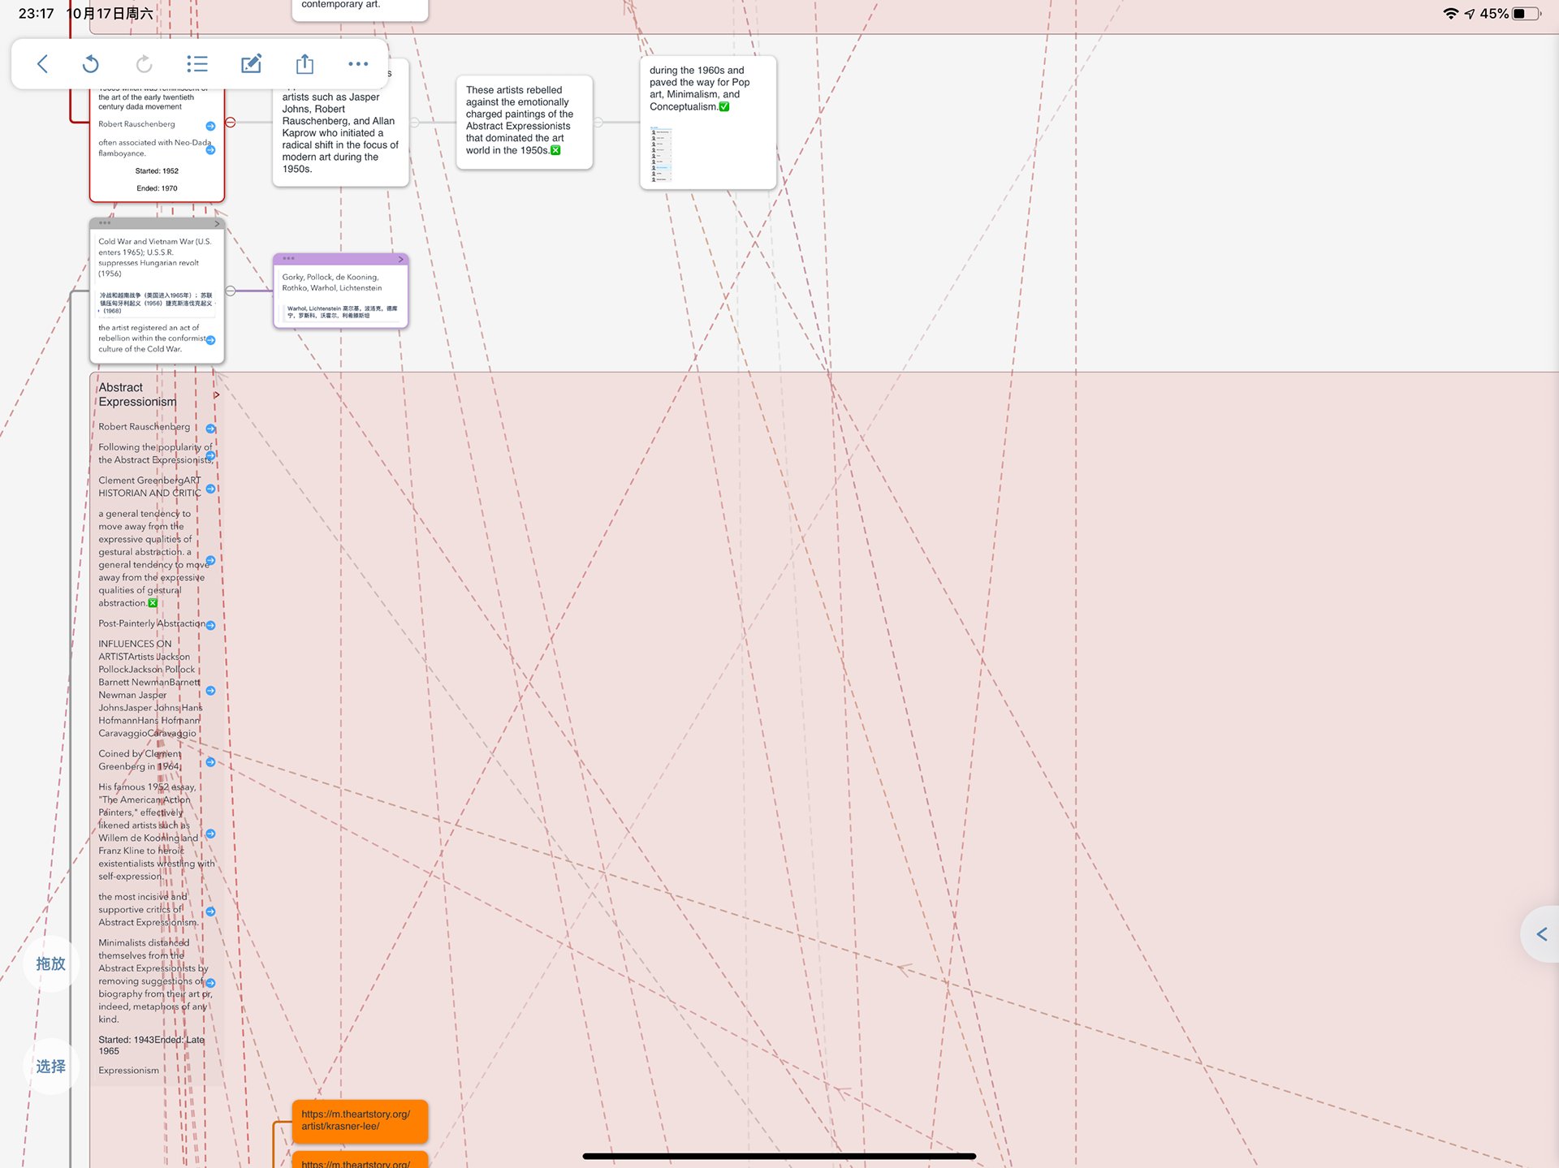This screenshot has width=1559, height=1168.
Task: Open link arrow beside 'Robert Rauschenberg' under Abstract Expressionism
Action: pyautogui.click(x=210, y=429)
